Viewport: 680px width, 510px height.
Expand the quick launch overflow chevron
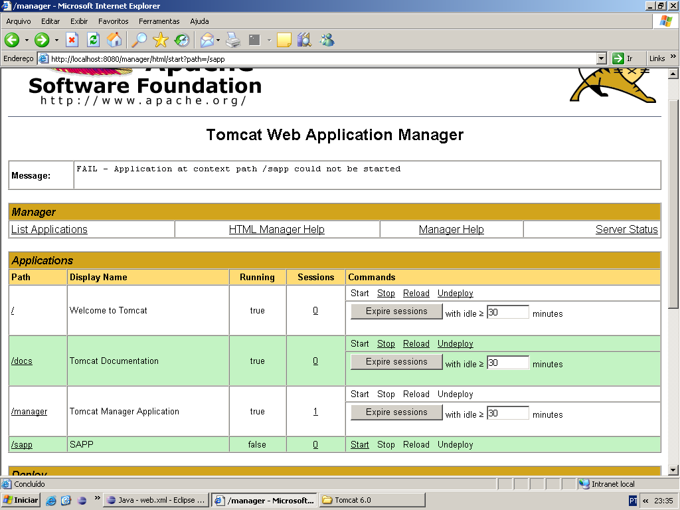97,498
